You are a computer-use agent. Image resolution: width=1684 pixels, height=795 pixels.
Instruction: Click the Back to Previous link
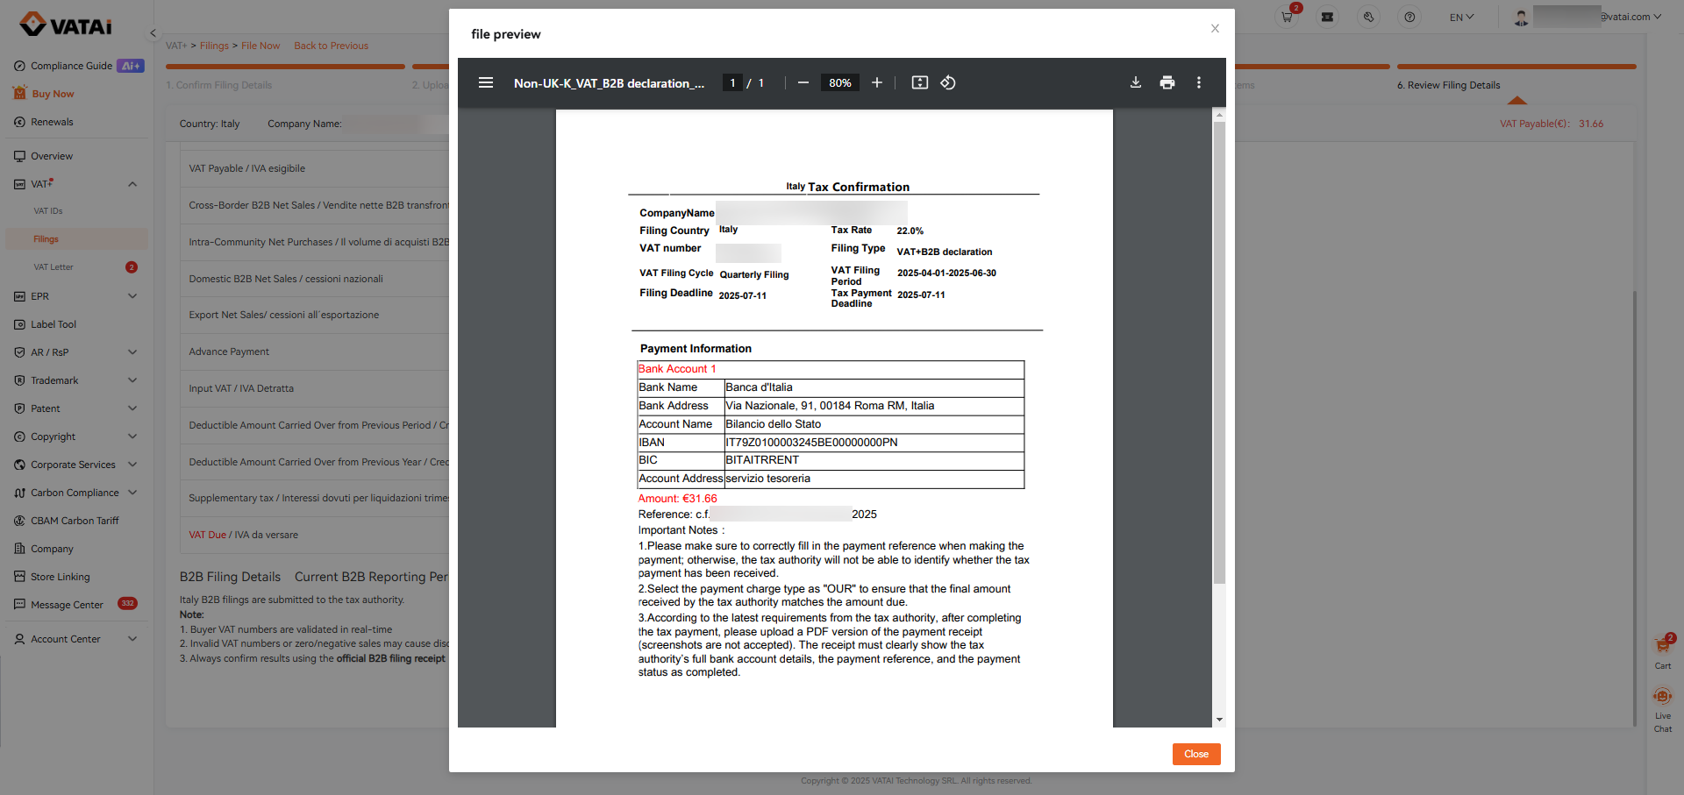(331, 46)
